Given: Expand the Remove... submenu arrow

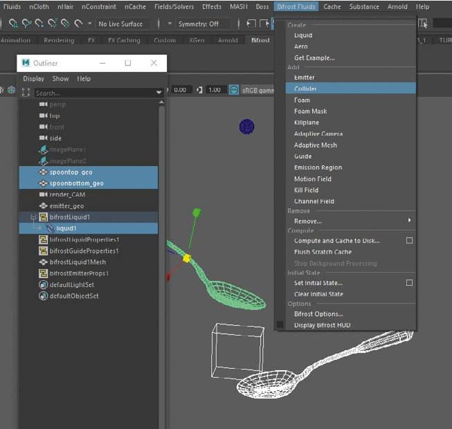Looking at the screenshot, I should [x=409, y=221].
